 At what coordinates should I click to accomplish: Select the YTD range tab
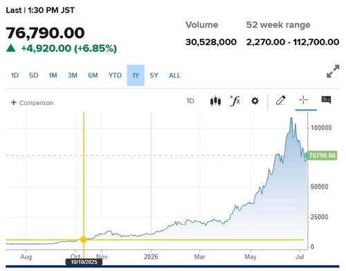pyautogui.click(x=115, y=75)
